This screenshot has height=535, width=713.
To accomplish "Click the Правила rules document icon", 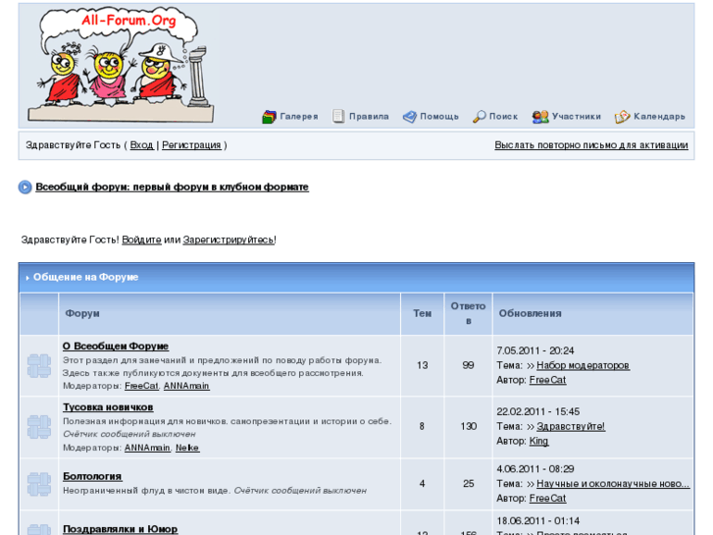I will [337, 116].
